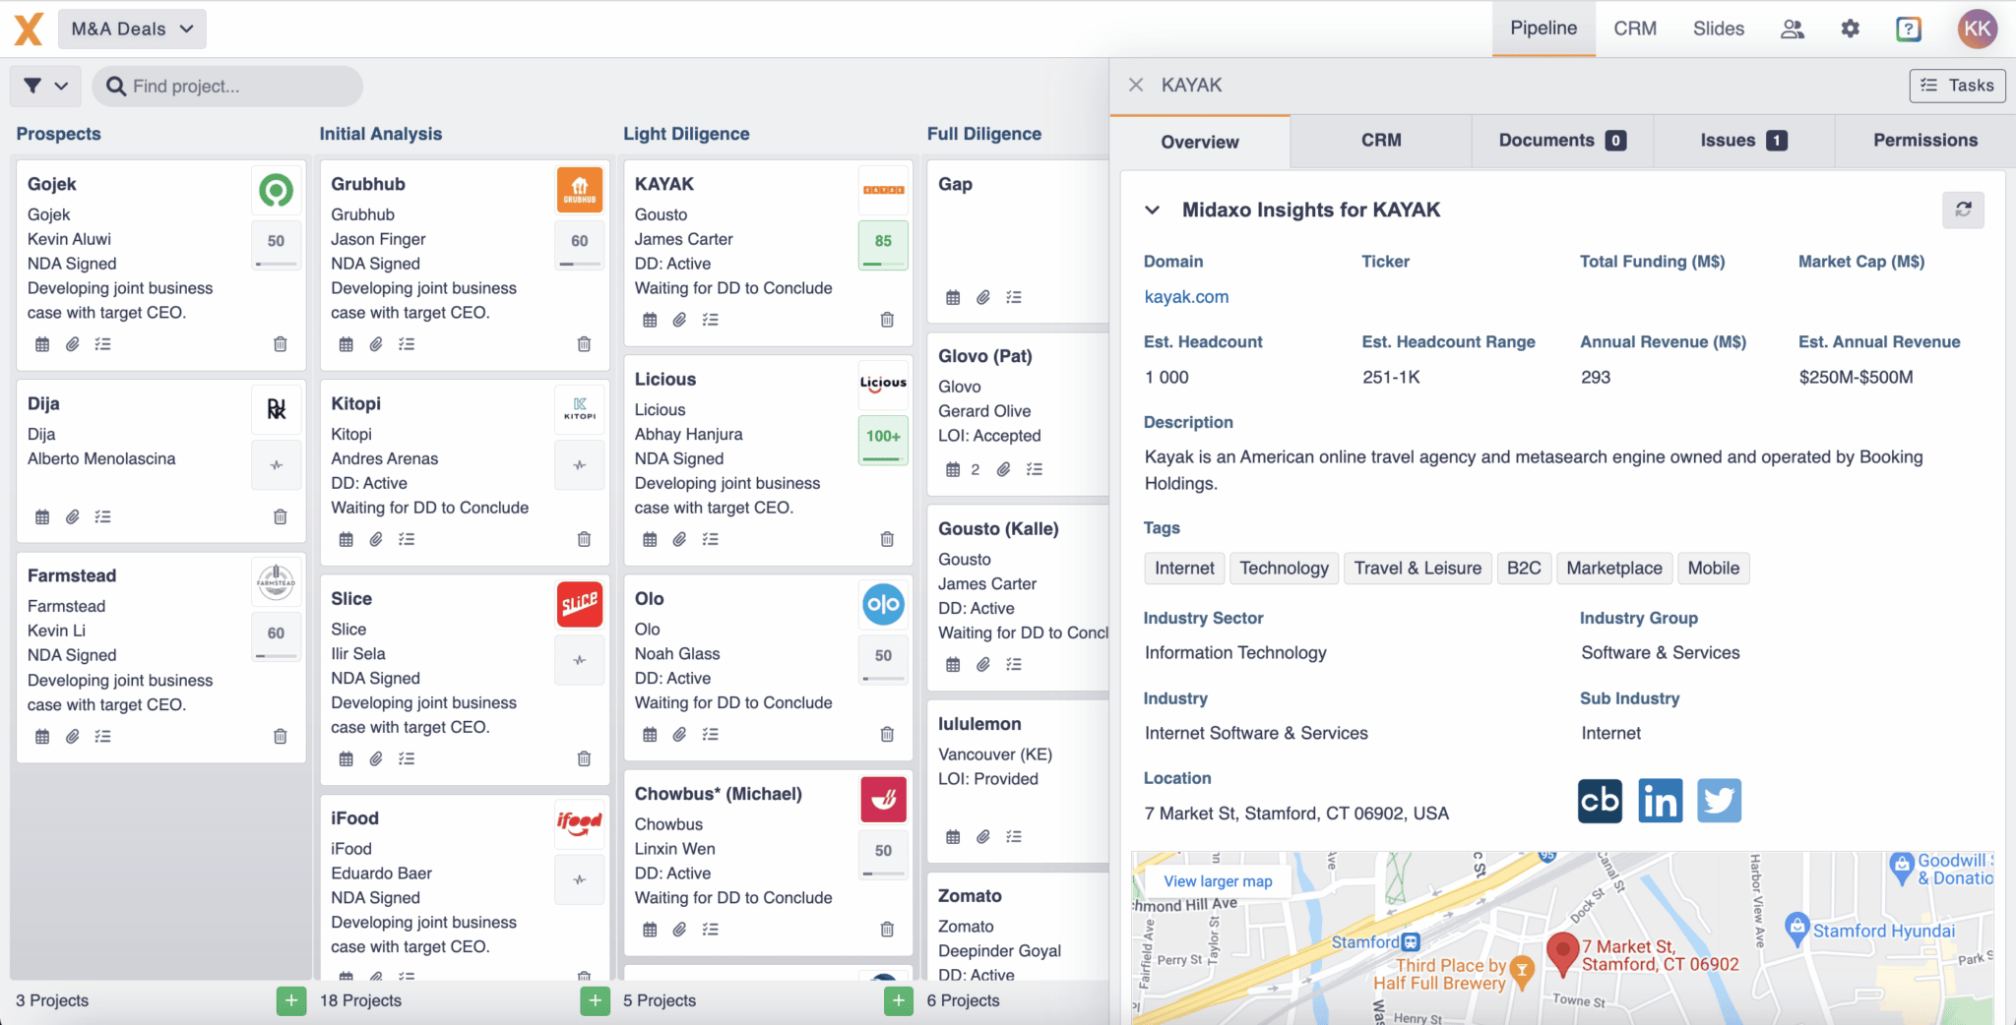
Task: Open the Slides tab
Action: 1719,29
